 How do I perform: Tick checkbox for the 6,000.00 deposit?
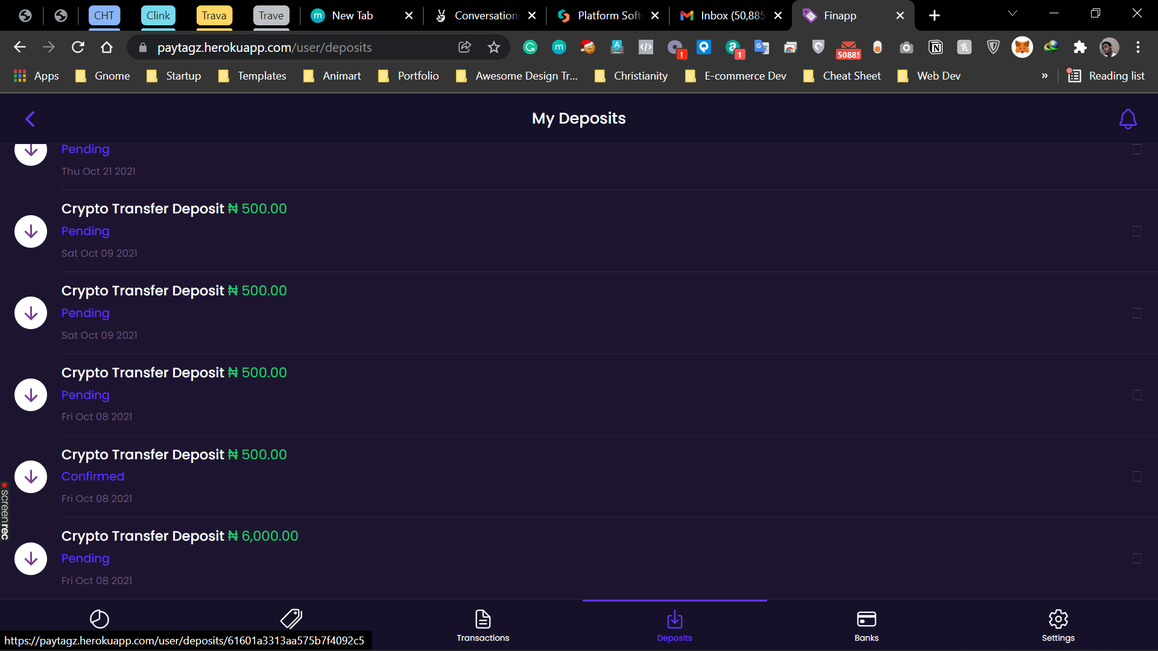pos(1137,559)
